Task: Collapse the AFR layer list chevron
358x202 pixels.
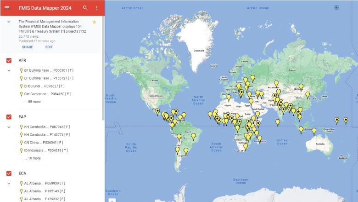Action: [9, 70]
